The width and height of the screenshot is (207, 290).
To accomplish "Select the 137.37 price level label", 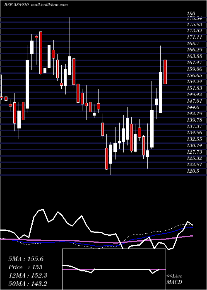I will coord(194,126).
